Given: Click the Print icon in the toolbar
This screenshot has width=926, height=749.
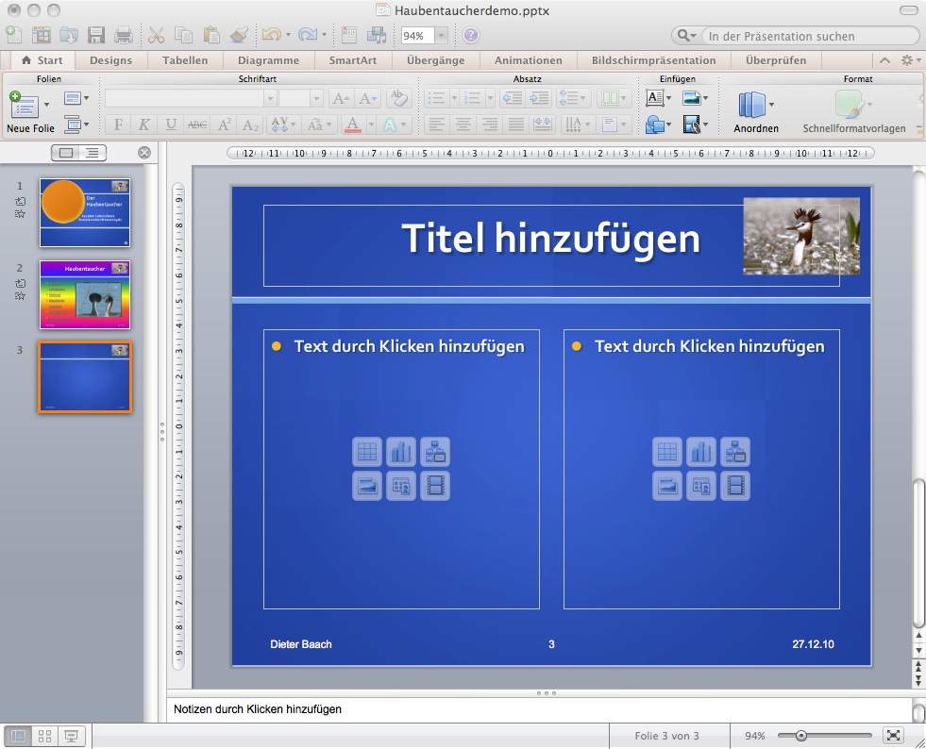Looking at the screenshot, I should pos(124,36).
